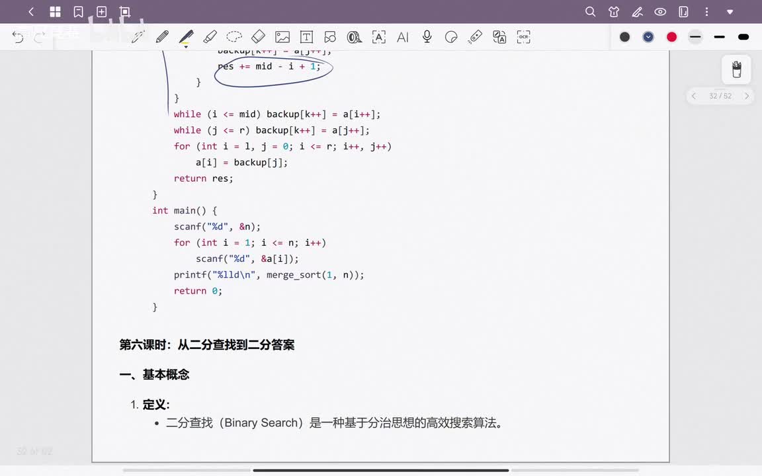The width and height of the screenshot is (762, 476).
Task: Go to the next page
Action: [x=746, y=96]
